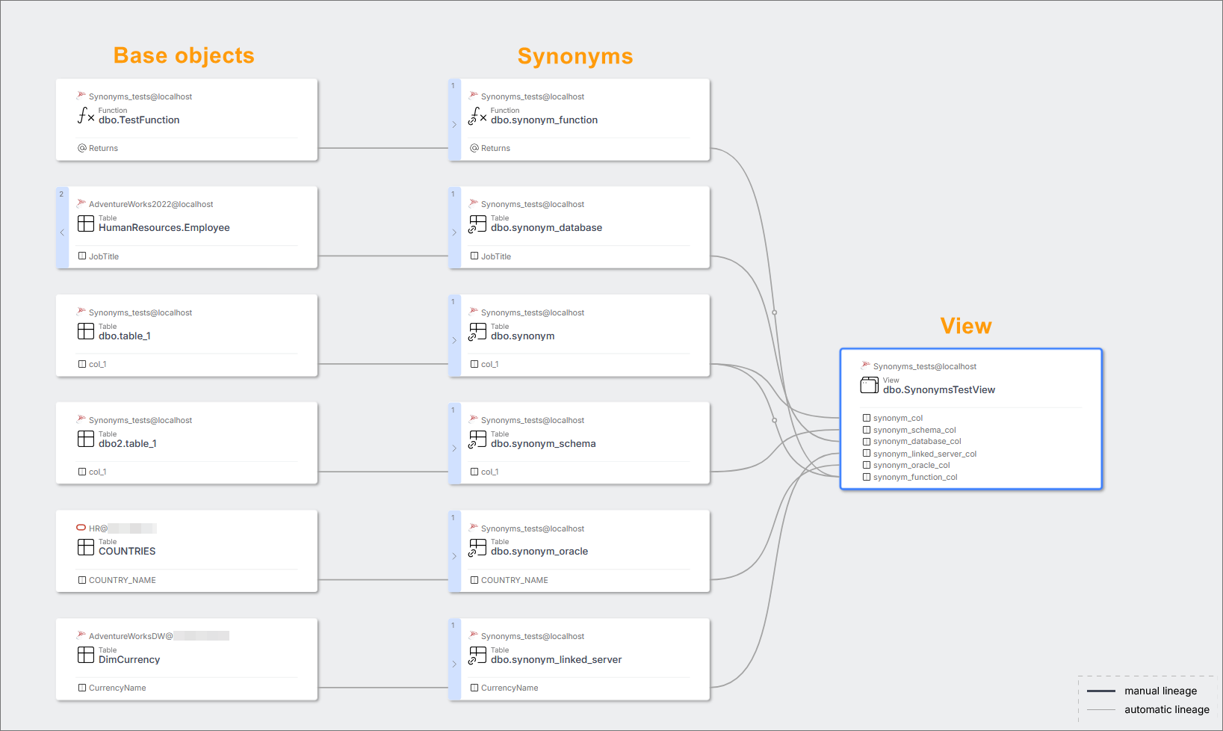Click the table icon of DimCurrency
Image resolution: width=1223 pixels, height=731 pixels.
[86, 655]
